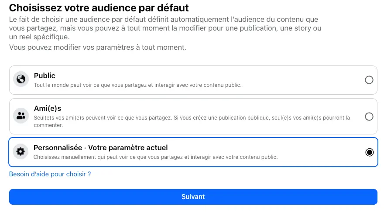Click the globe icon beside Public
This screenshot has height=213, width=384.
tap(21, 80)
